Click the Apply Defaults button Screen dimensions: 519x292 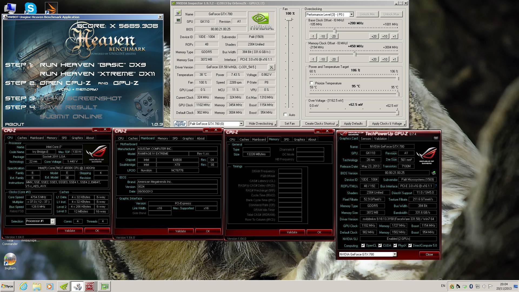tap(353, 124)
